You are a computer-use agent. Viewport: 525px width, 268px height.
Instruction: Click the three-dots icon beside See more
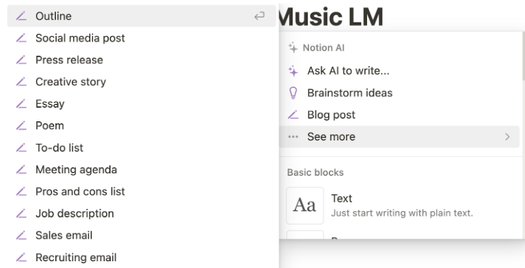293,136
